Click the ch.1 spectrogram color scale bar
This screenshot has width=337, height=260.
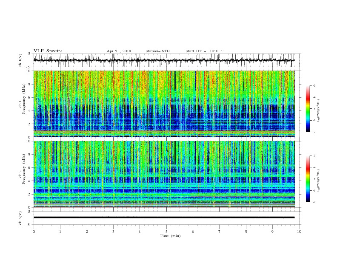(308, 109)
